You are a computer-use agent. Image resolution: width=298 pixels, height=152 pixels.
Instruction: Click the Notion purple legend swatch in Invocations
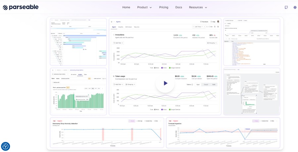[162, 68]
